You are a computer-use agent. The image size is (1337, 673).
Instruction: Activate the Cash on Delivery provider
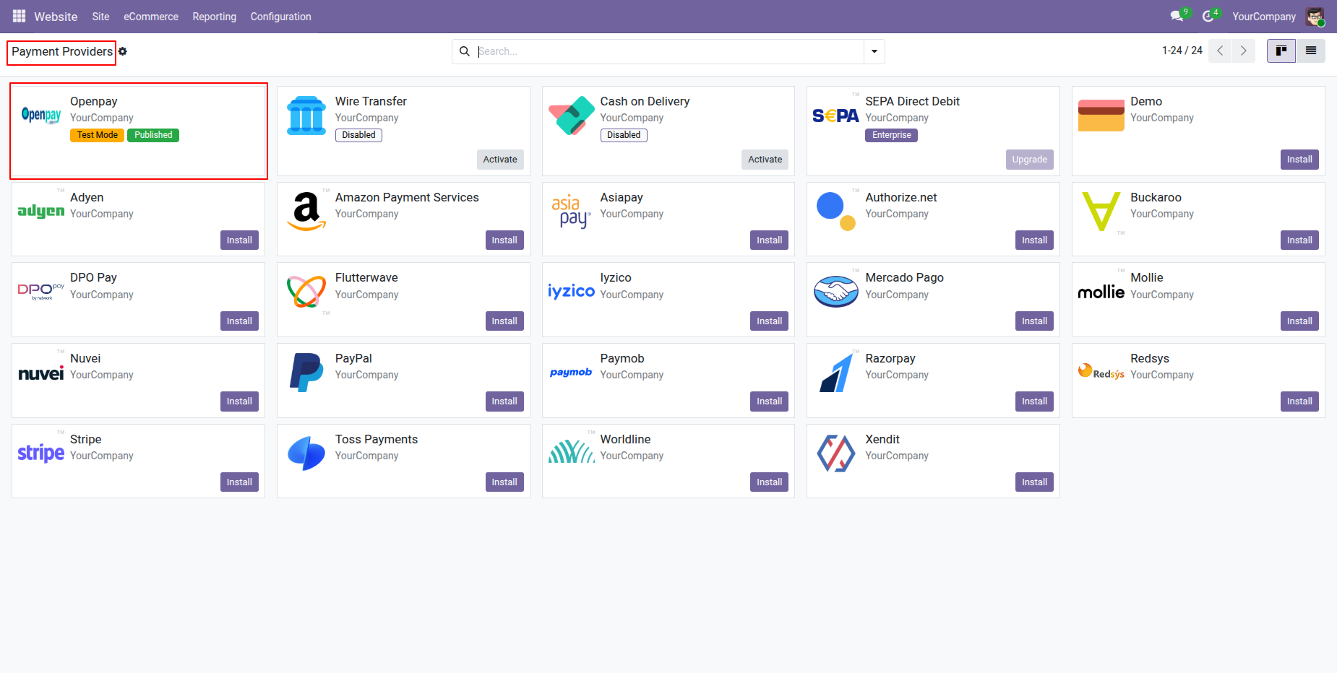(x=765, y=160)
